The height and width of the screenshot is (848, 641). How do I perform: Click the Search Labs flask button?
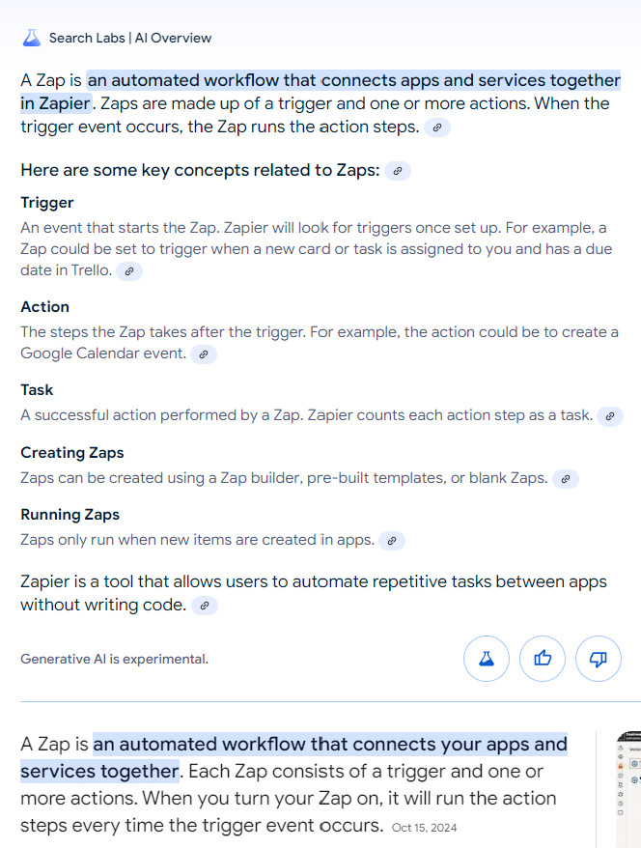(x=487, y=659)
